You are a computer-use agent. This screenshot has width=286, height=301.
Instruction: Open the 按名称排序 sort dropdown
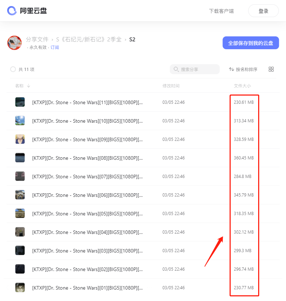pos(243,69)
